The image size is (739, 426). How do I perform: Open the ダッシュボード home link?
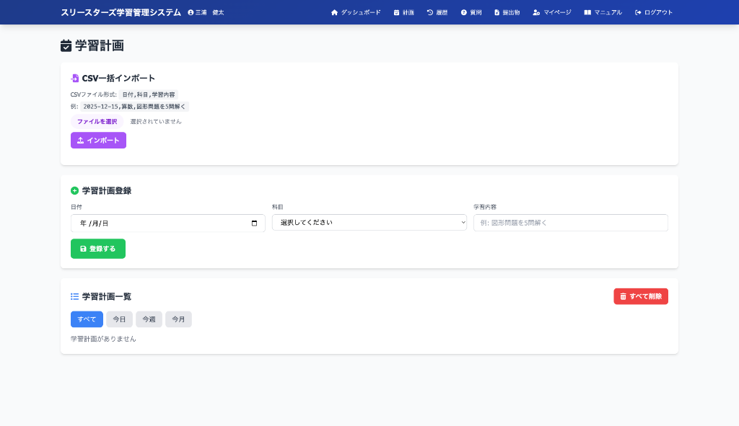pos(355,12)
